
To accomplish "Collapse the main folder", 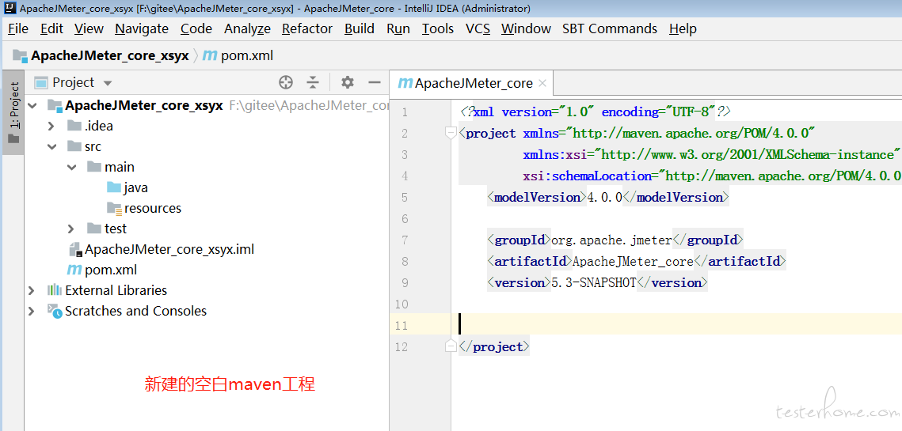I will [72, 167].
